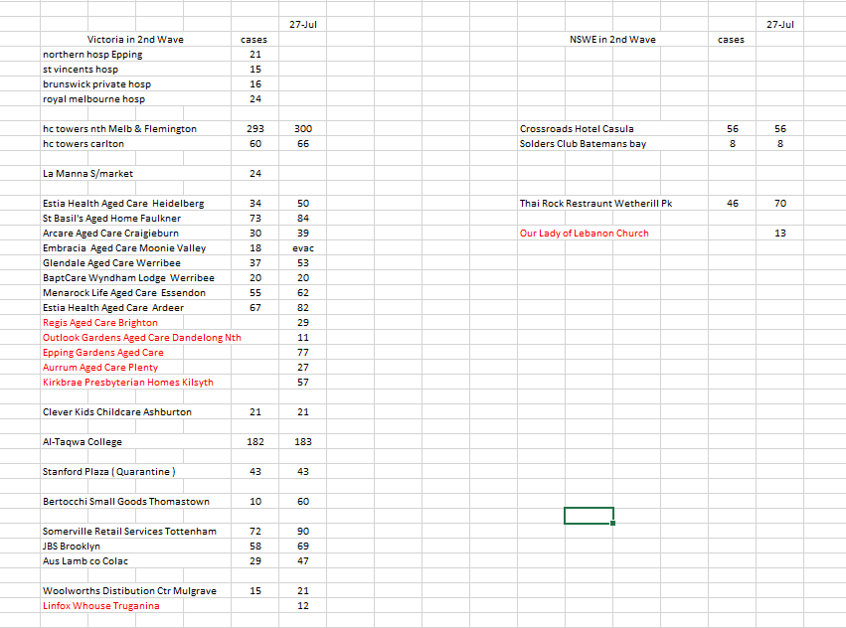Select 'Crossroads Hotel Casula' cell
Viewport: 846px width, 628px height.
577,129
